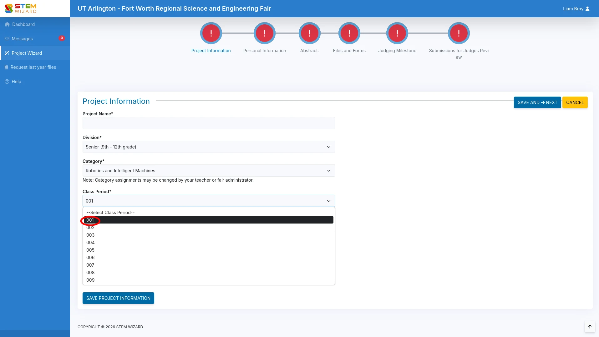This screenshot has width=599, height=337.
Task: Open the Category dropdown
Action: click(209, 171)
